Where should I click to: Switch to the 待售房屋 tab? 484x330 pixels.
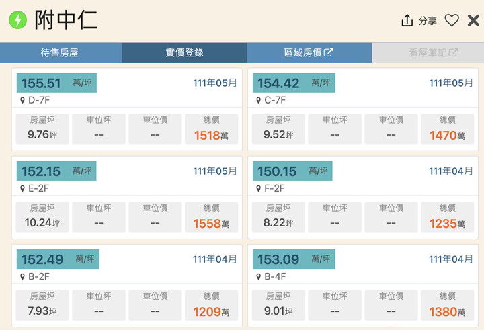point(61,53)
